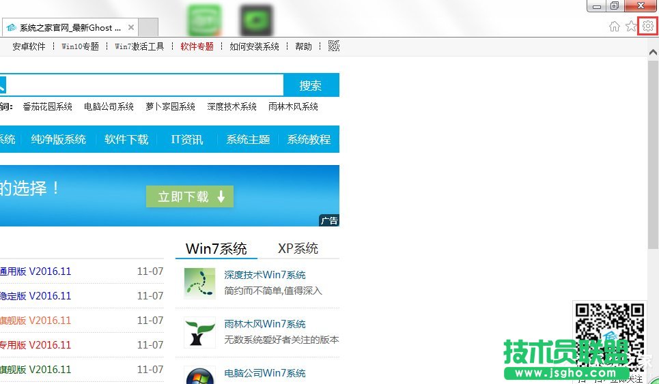Click the QR code icon in the top navigation
This screenshot has height=384, width=659.
(334, 46)
